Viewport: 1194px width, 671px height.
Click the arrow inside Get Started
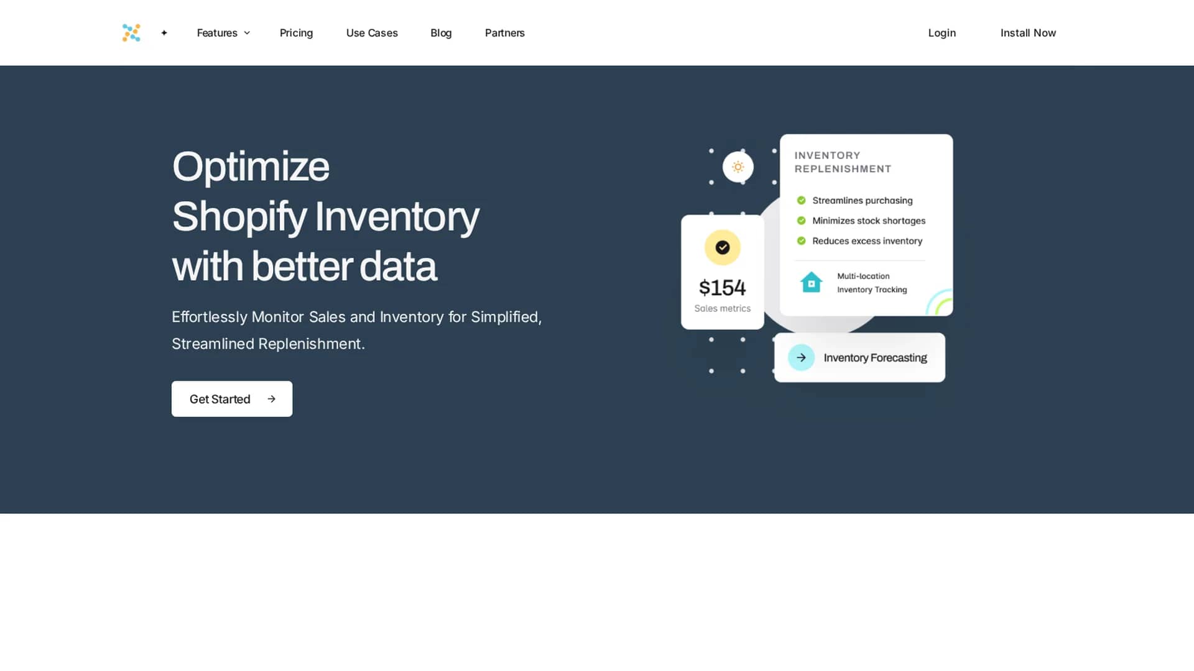point(271,399)
